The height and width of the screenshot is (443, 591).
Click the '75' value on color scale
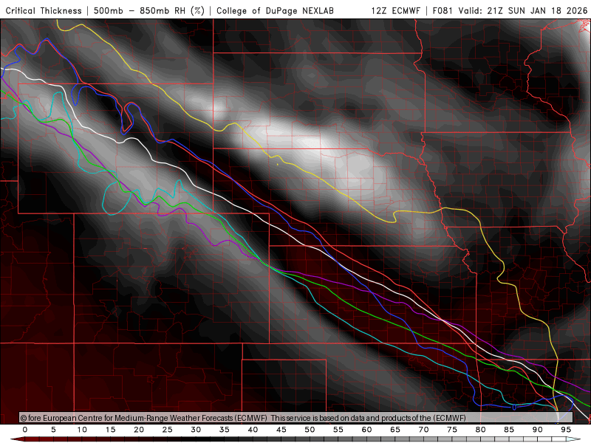(x=452, y=430)
